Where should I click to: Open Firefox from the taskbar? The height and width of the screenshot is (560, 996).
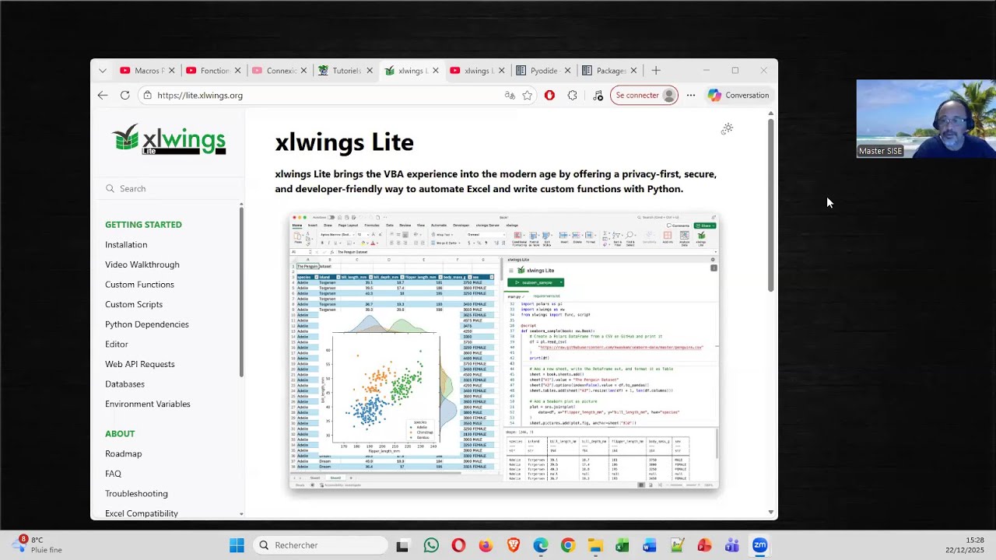click(x=486, y=545)
